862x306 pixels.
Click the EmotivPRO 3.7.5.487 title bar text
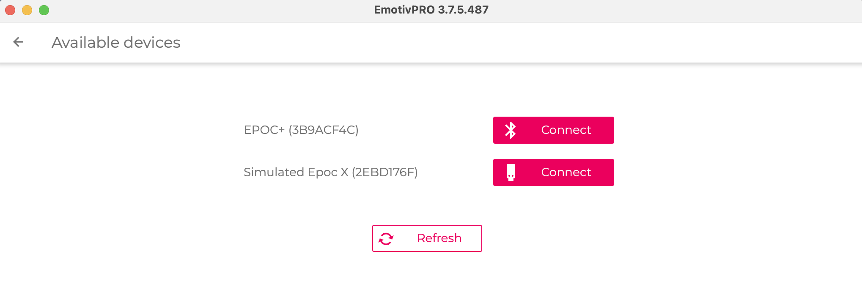[431, 9]
